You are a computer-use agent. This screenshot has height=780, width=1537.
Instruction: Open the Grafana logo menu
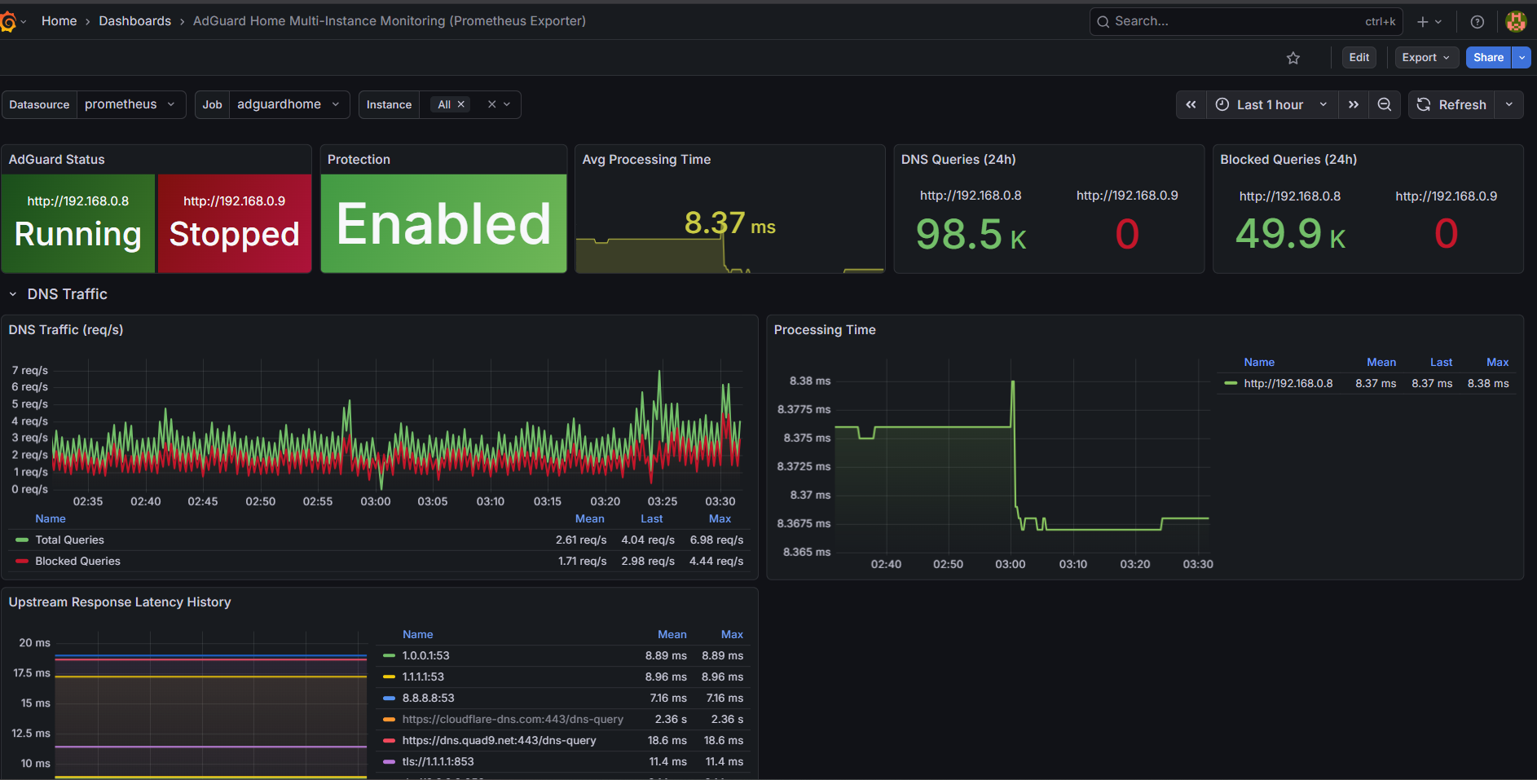click(x=8, y=22)
